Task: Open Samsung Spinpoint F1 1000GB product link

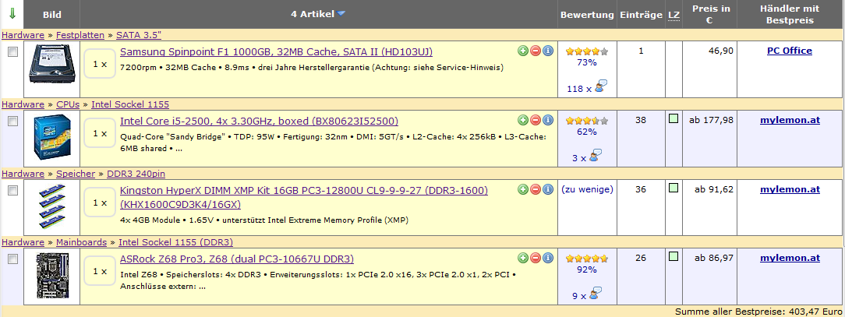Action: [x=276, y=51]
